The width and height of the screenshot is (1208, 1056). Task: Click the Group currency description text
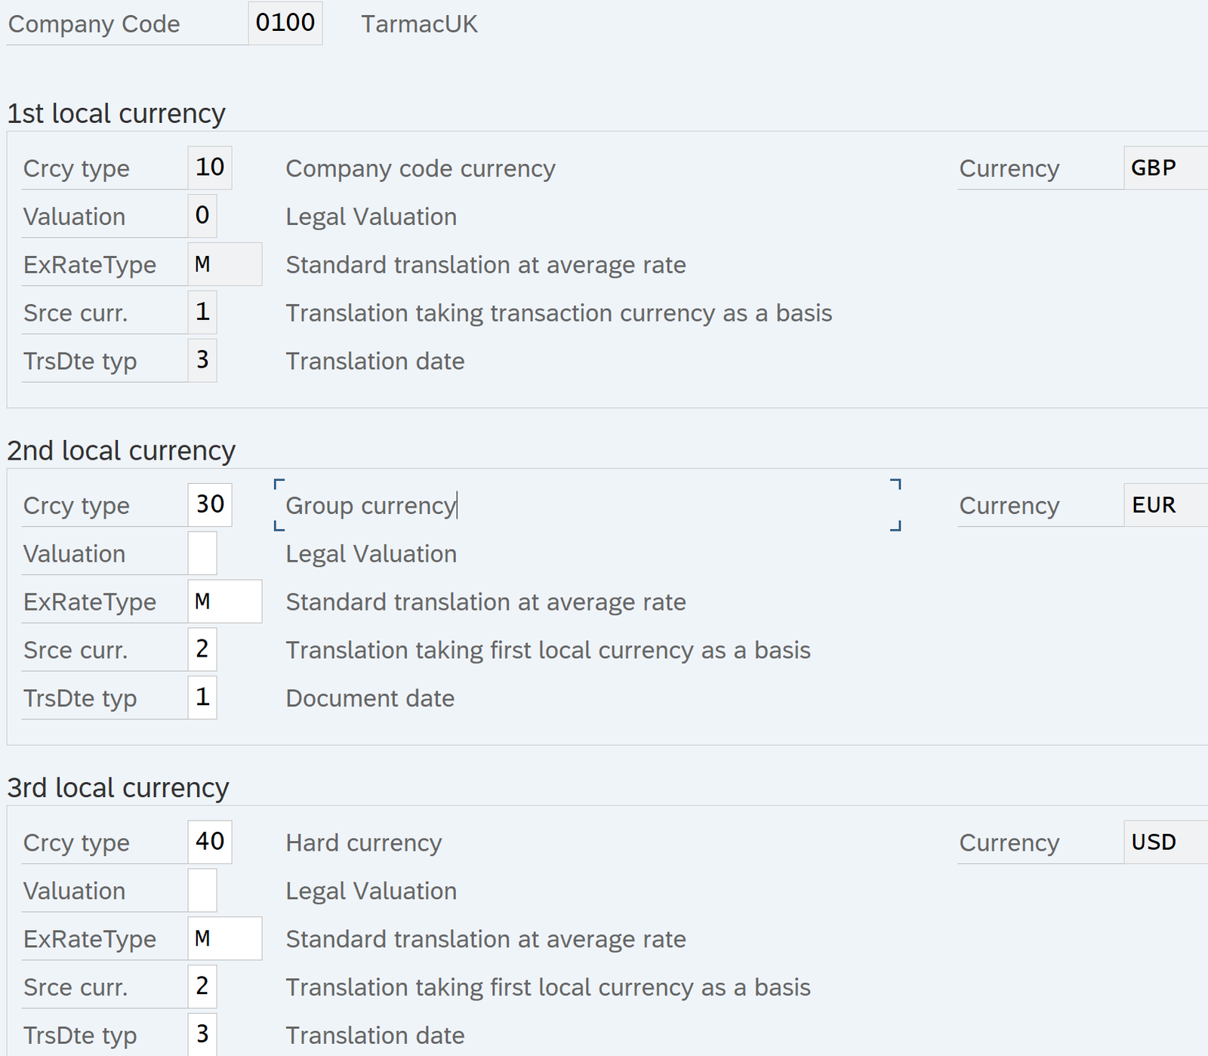(x=370, y=506)
